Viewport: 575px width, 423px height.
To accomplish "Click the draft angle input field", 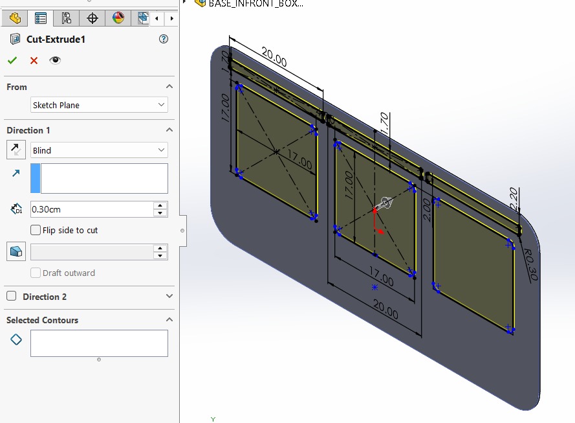I will click(x=92, y=252).
